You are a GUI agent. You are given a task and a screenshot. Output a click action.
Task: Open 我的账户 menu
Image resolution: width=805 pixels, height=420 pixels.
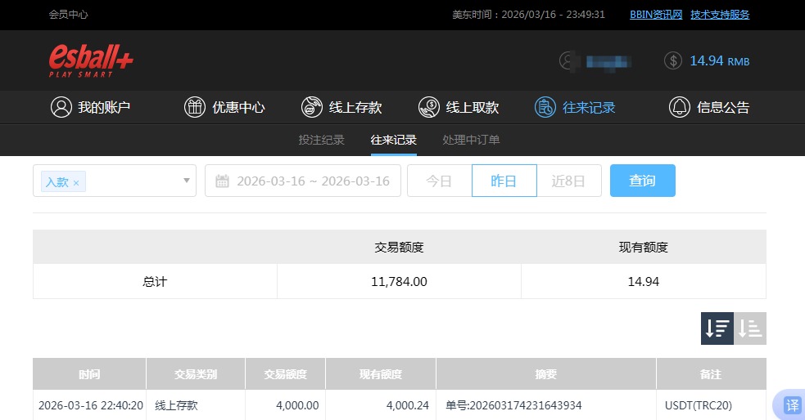coord(90,107)
